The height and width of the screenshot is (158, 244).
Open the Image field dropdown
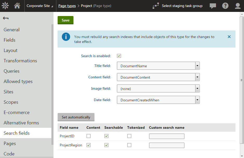197,88
